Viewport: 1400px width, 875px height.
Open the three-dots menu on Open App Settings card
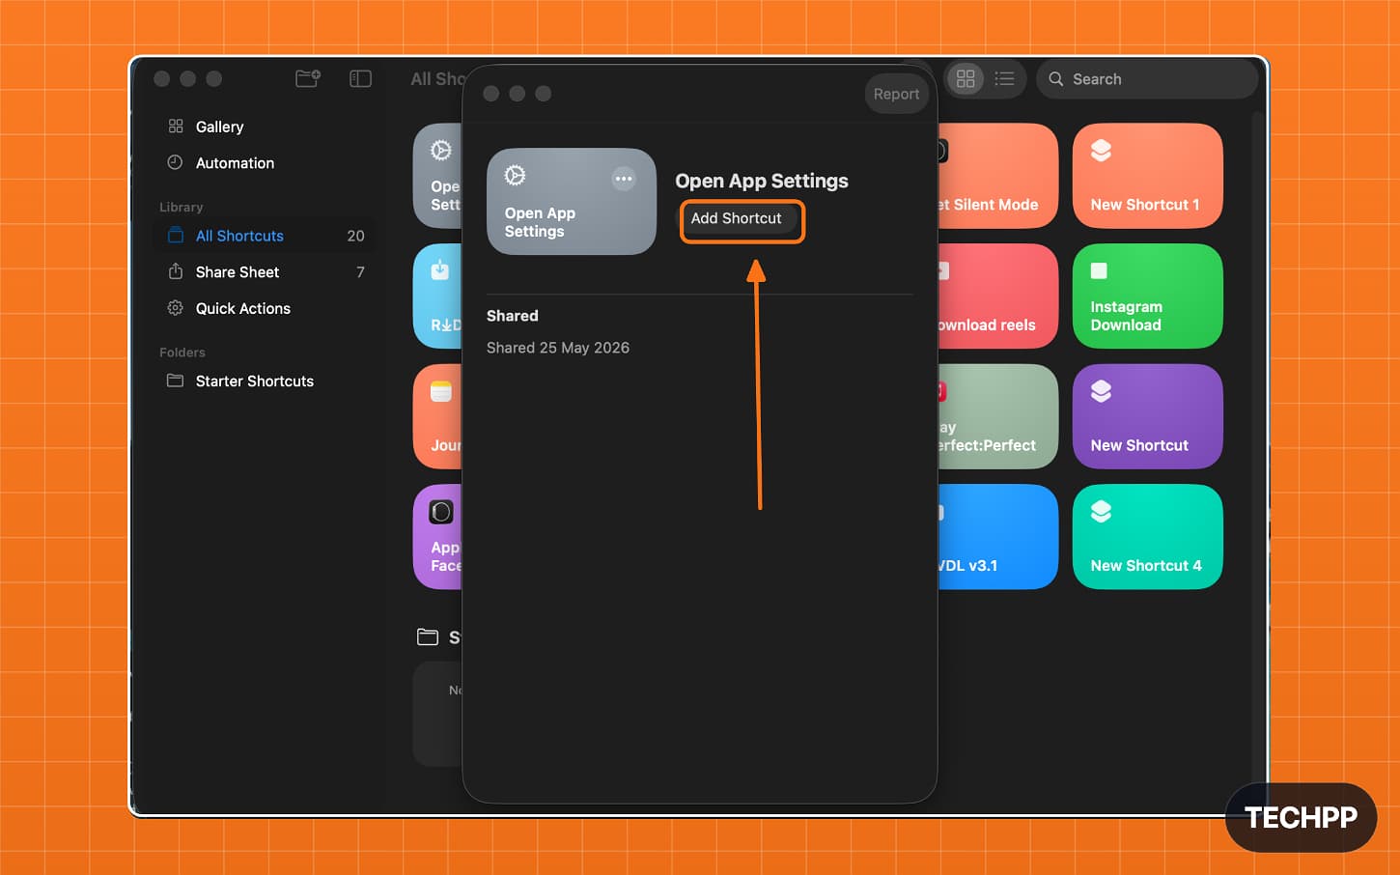[x=624, y=178]
